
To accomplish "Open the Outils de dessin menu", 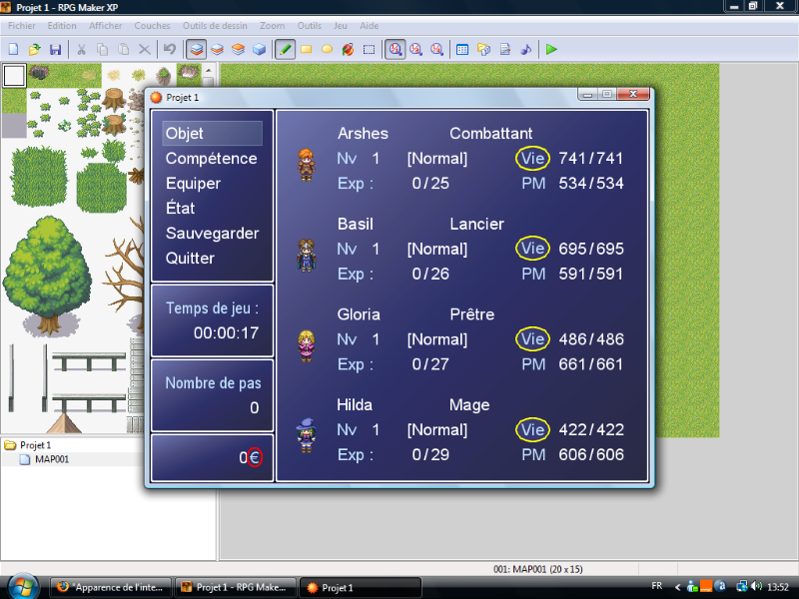I will point(215,26).
